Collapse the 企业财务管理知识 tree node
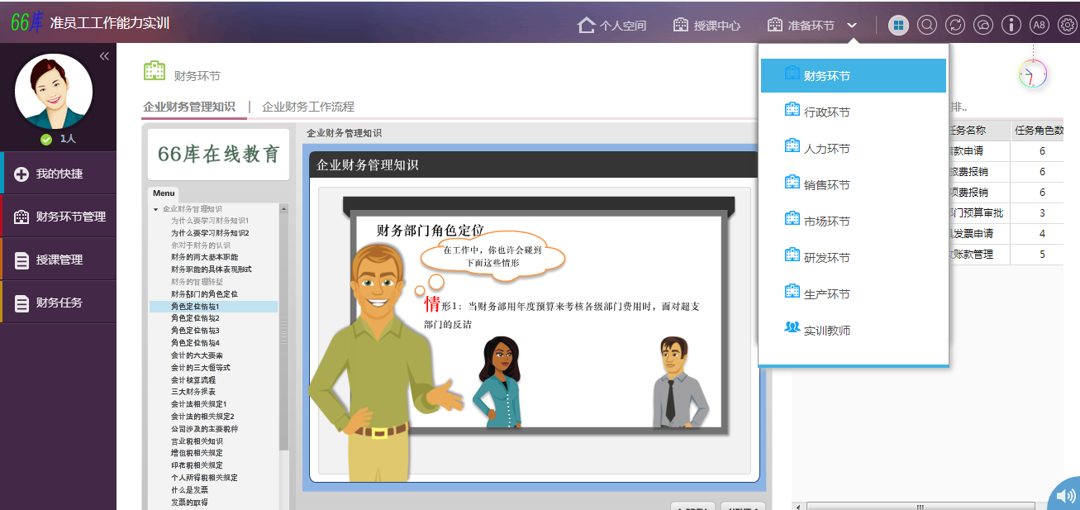Screen dimensions: 1080x510 pos(155,210)
